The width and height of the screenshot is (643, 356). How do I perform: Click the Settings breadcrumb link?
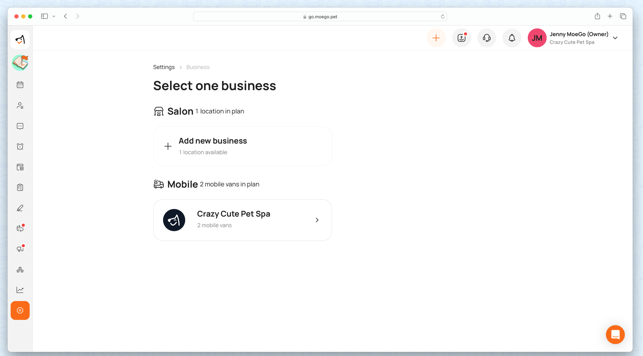click(x=164, y=67)
